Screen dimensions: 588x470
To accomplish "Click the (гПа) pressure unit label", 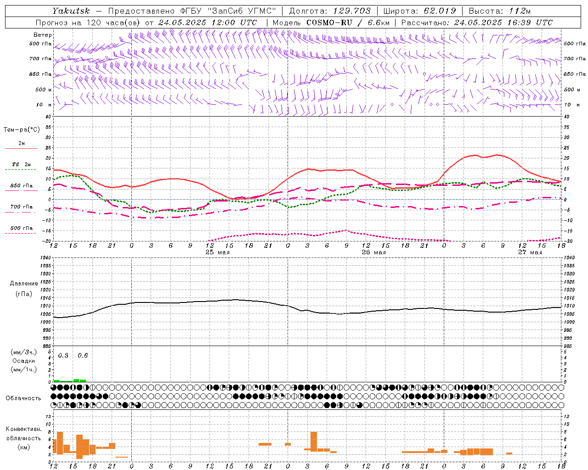I will [24, 294].
